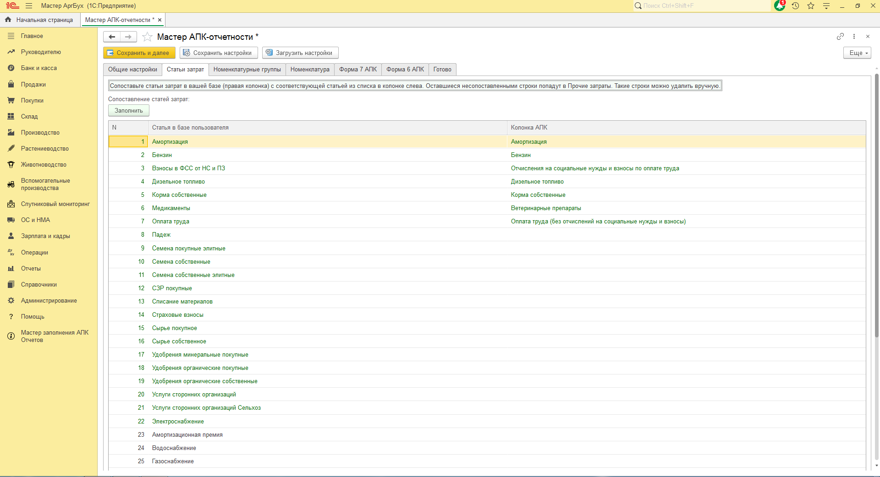Open Зарплата и кадры section
The height and width of the screenshot is (477, 880).
(45, 236)
